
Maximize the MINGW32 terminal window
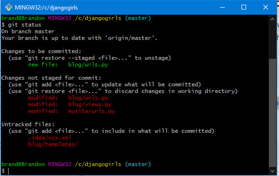point(244,7)
